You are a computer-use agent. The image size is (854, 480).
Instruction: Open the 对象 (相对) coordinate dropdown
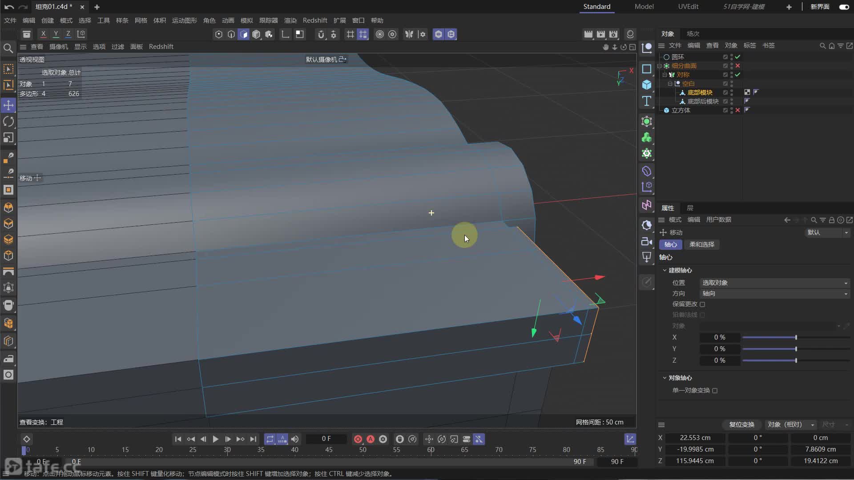click(x=791, y=424)
